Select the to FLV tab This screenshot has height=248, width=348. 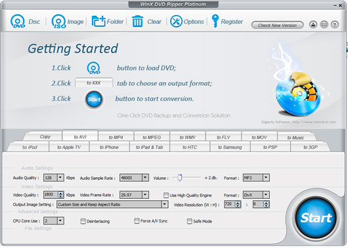tap(223, 137)
